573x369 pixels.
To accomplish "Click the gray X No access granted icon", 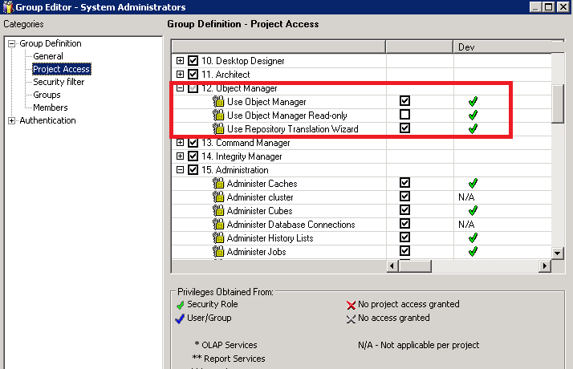I will coord(351,318).
